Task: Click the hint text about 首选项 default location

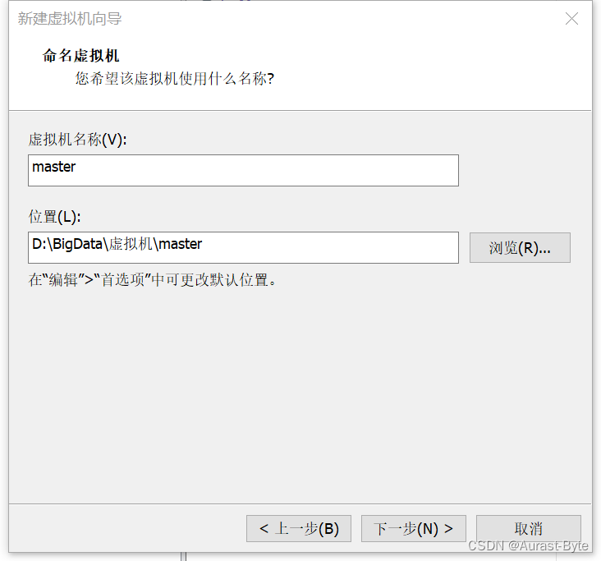Action: click(x=152, y=279)
